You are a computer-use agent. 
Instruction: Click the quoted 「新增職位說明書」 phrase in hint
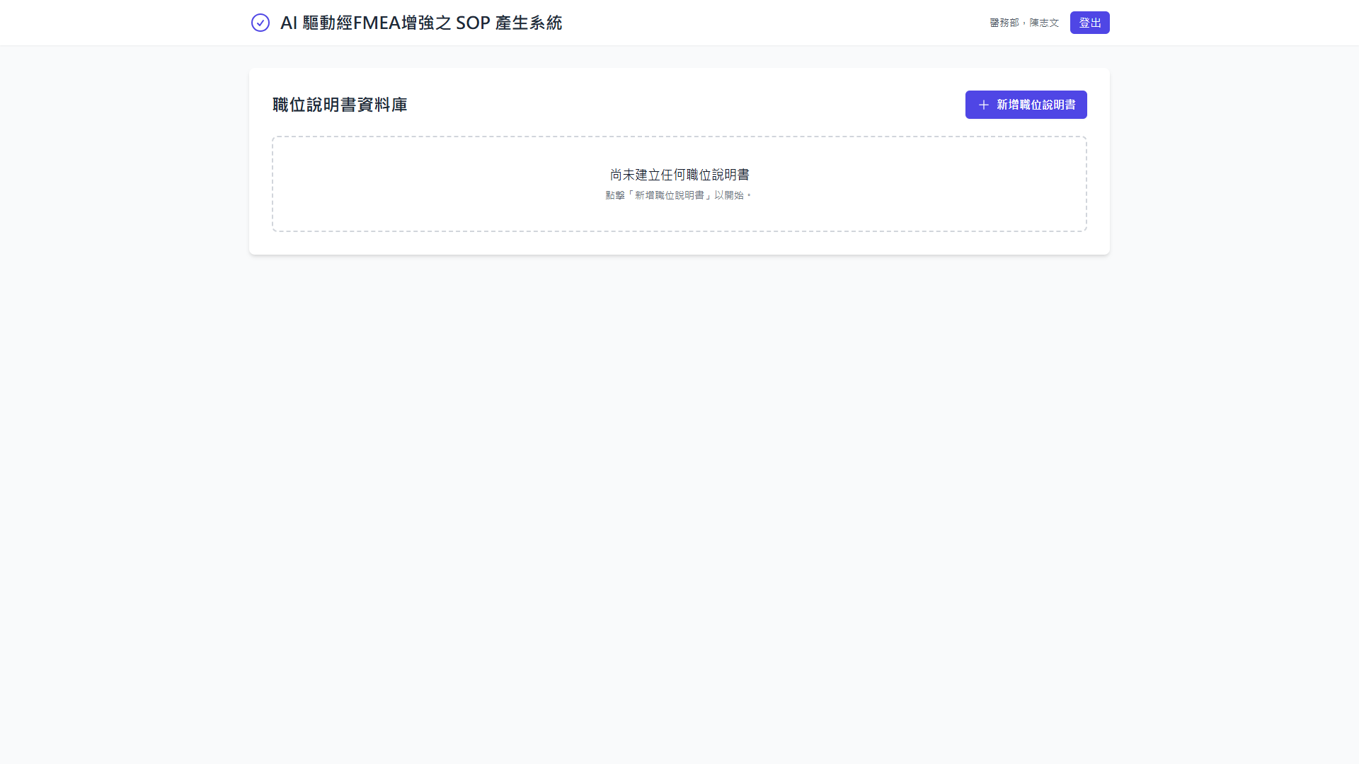click(669, 195)
